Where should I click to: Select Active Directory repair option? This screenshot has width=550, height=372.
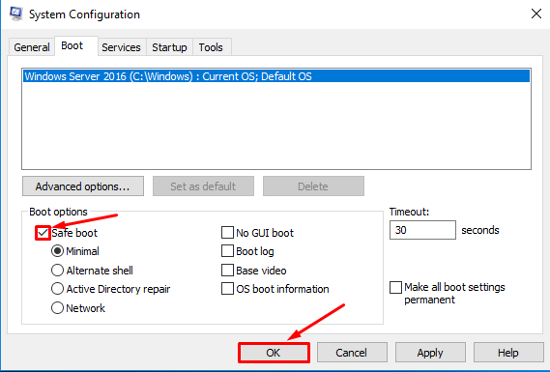(57, 289)
